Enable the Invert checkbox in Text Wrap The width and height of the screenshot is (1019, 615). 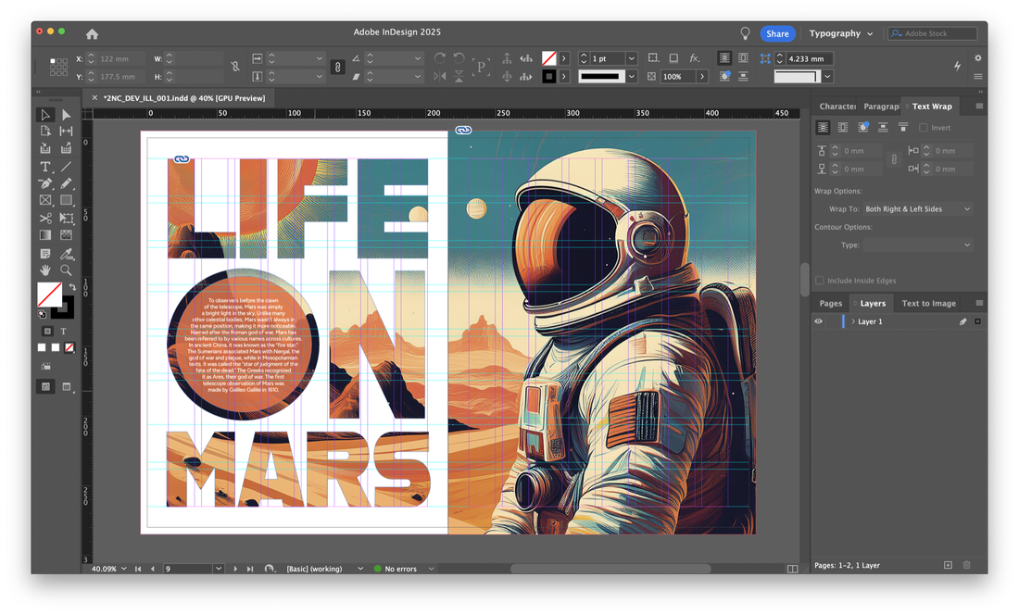[x=924, y=128]
